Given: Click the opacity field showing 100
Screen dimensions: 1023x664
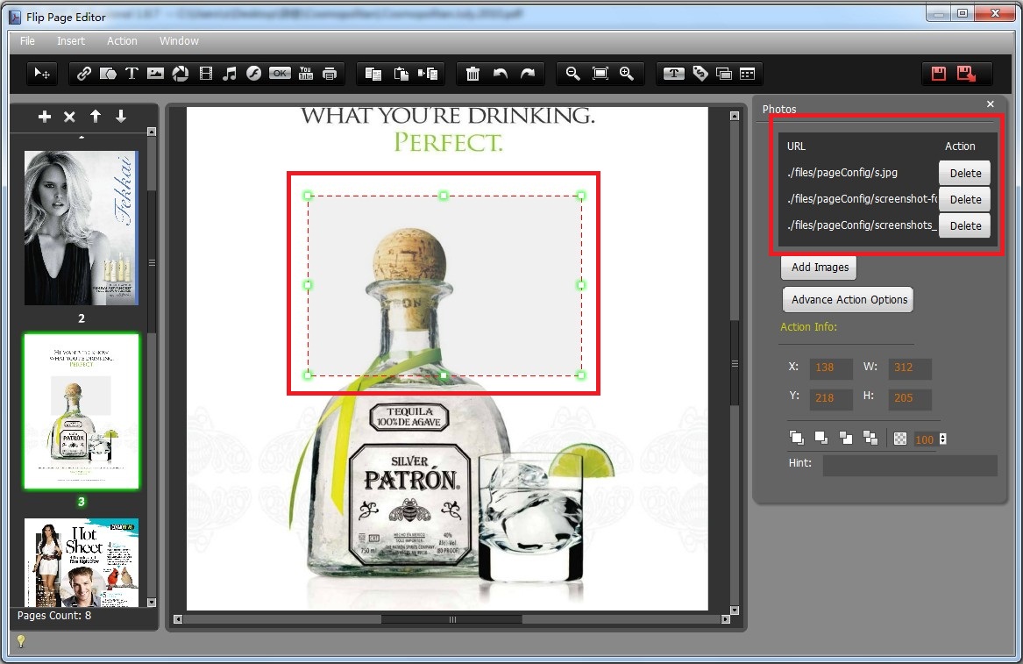Looking at the screenshot, I should [925, 439].
